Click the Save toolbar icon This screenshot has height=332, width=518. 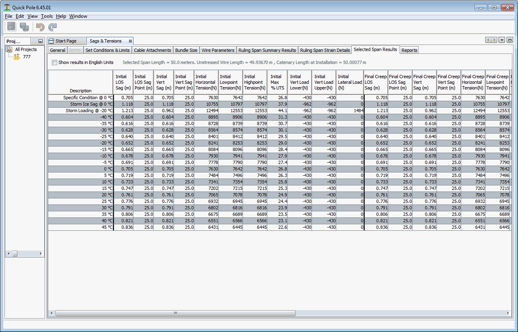pos(11,27)
